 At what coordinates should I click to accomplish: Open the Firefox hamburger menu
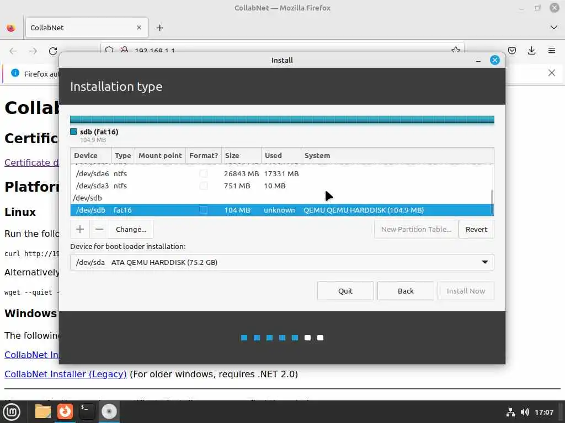click(x=552, y=51)
